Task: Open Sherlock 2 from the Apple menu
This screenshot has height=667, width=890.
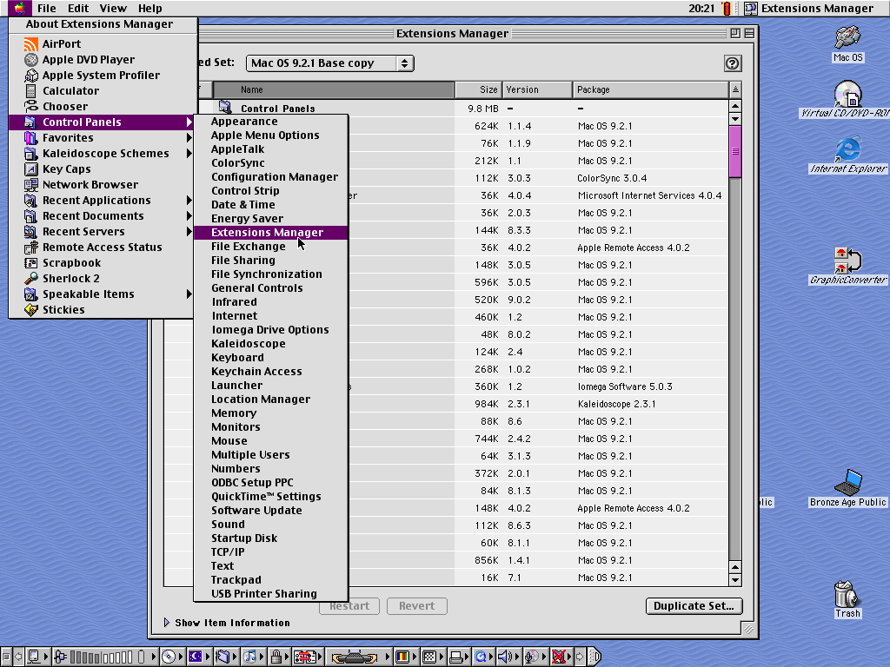Action: click(x=70, y=279)
